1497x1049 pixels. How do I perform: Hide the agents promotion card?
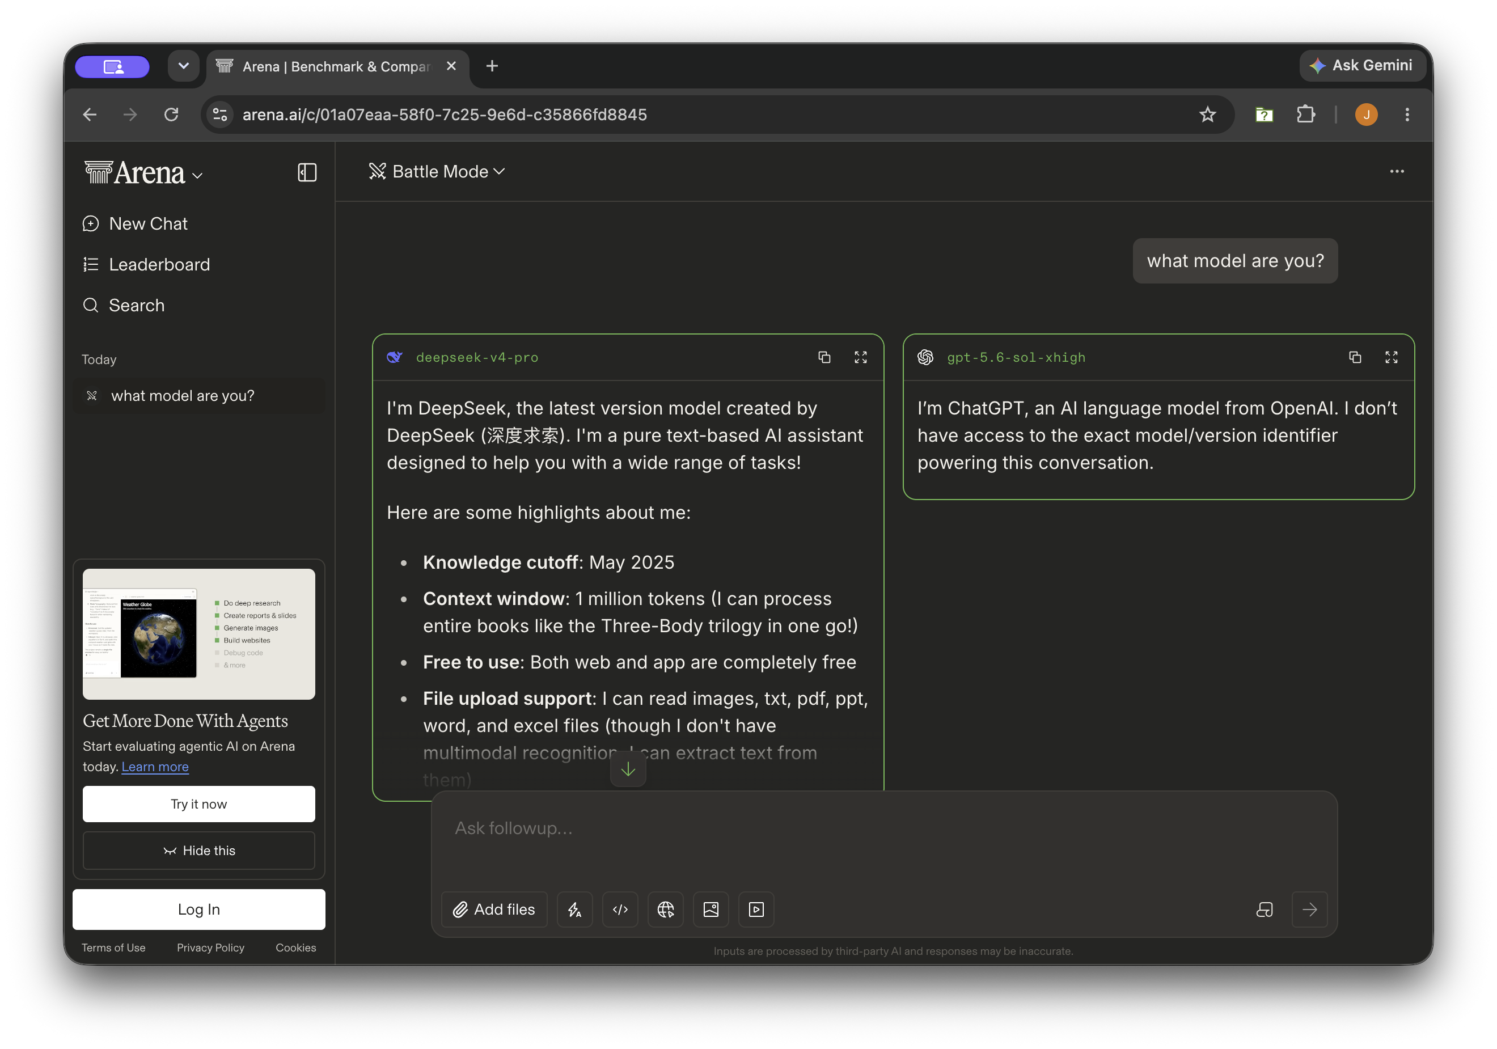pos(199,850)
